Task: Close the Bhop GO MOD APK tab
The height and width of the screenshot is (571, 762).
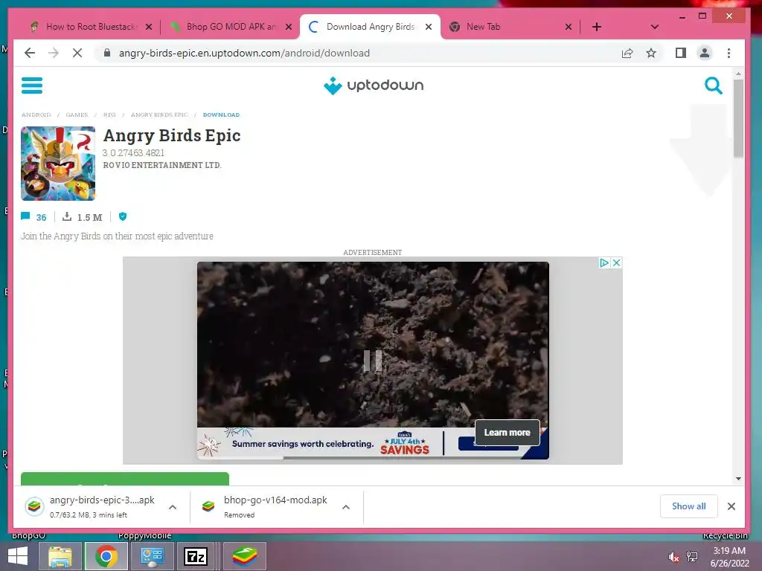Action: 289,27
